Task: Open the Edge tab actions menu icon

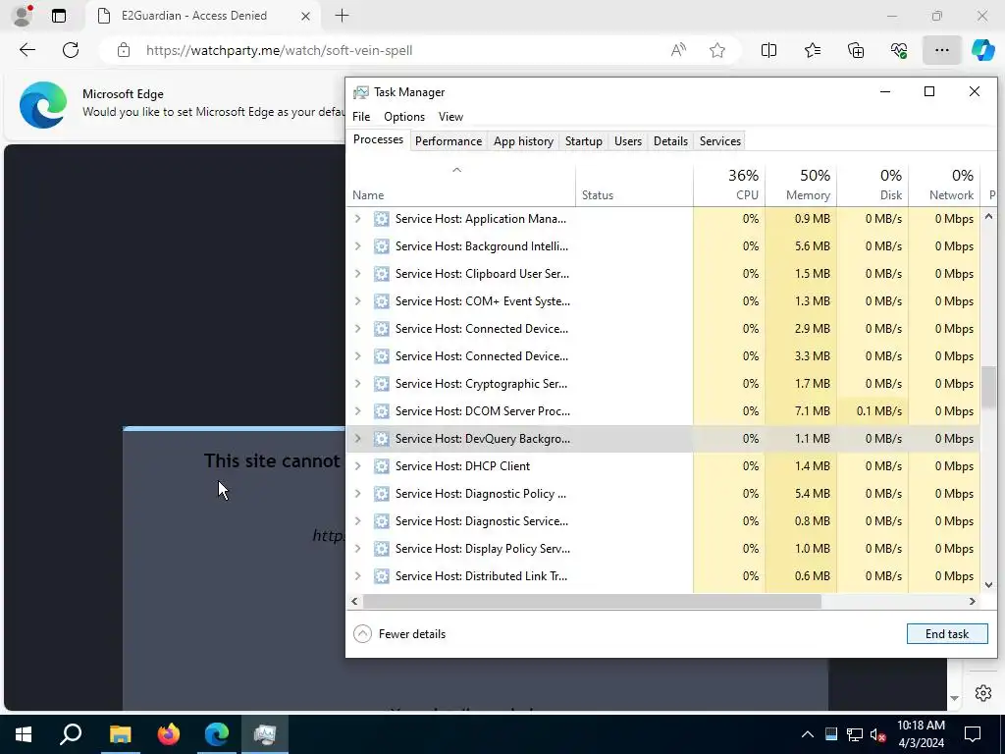Action: (x=59, y=16)
